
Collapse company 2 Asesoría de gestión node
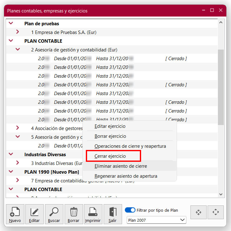[18, 49]
